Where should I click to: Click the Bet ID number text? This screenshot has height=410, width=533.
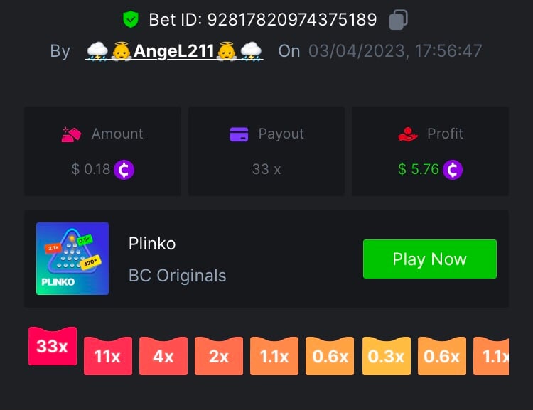point(292,19)
